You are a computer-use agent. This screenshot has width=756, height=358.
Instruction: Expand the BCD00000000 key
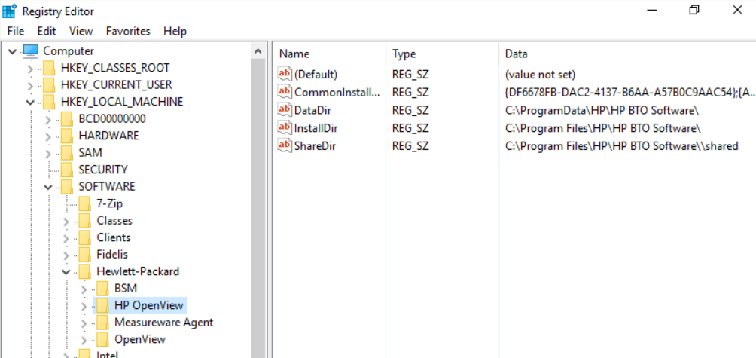(x=48, y=119)
